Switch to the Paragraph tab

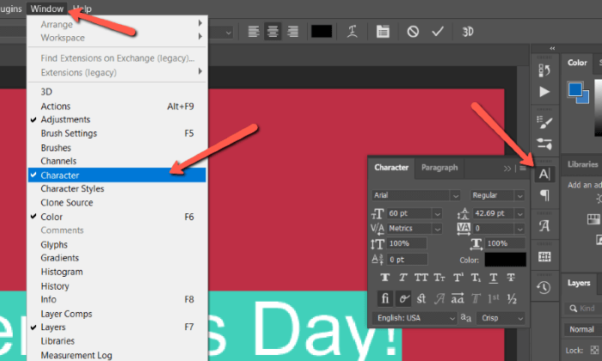[439, 168]
